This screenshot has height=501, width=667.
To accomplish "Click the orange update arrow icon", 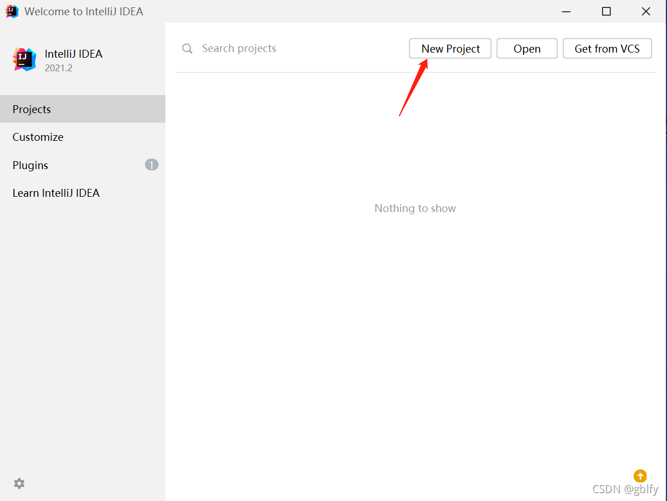I will coord(640,476).
